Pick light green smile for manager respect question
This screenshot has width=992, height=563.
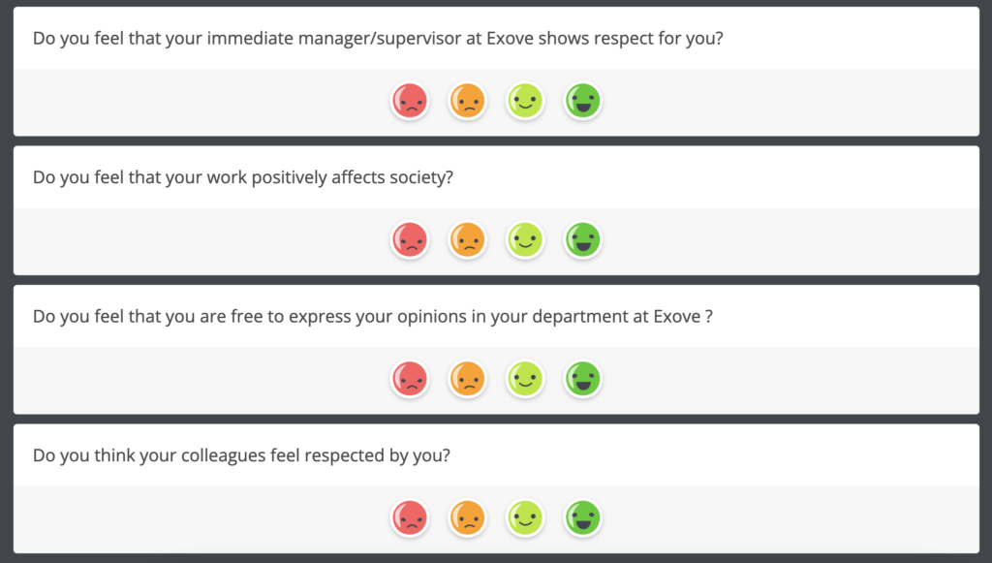pos(525,101)
